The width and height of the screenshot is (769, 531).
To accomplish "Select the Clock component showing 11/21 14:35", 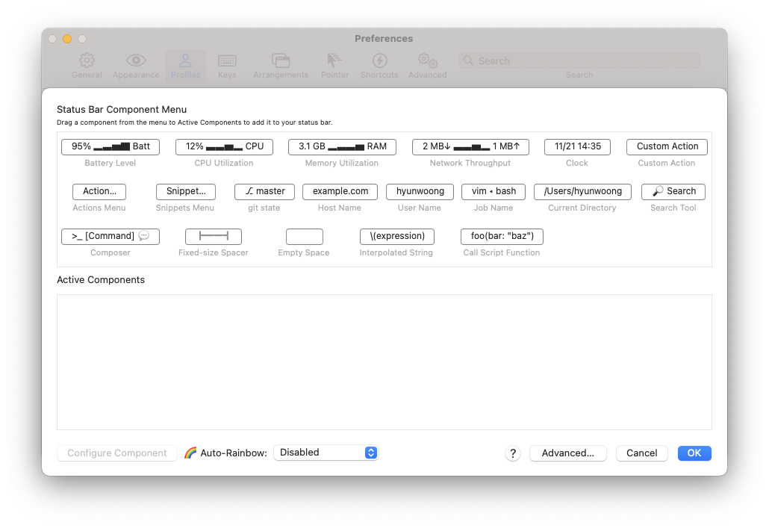I will coord(577,146).
